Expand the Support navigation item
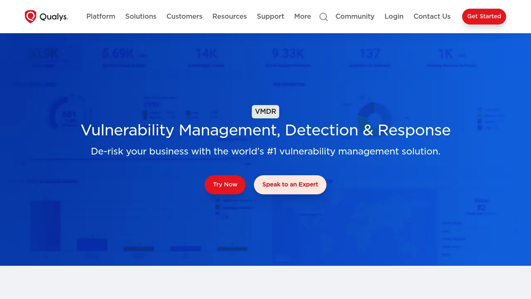 (x=270, y=17)
